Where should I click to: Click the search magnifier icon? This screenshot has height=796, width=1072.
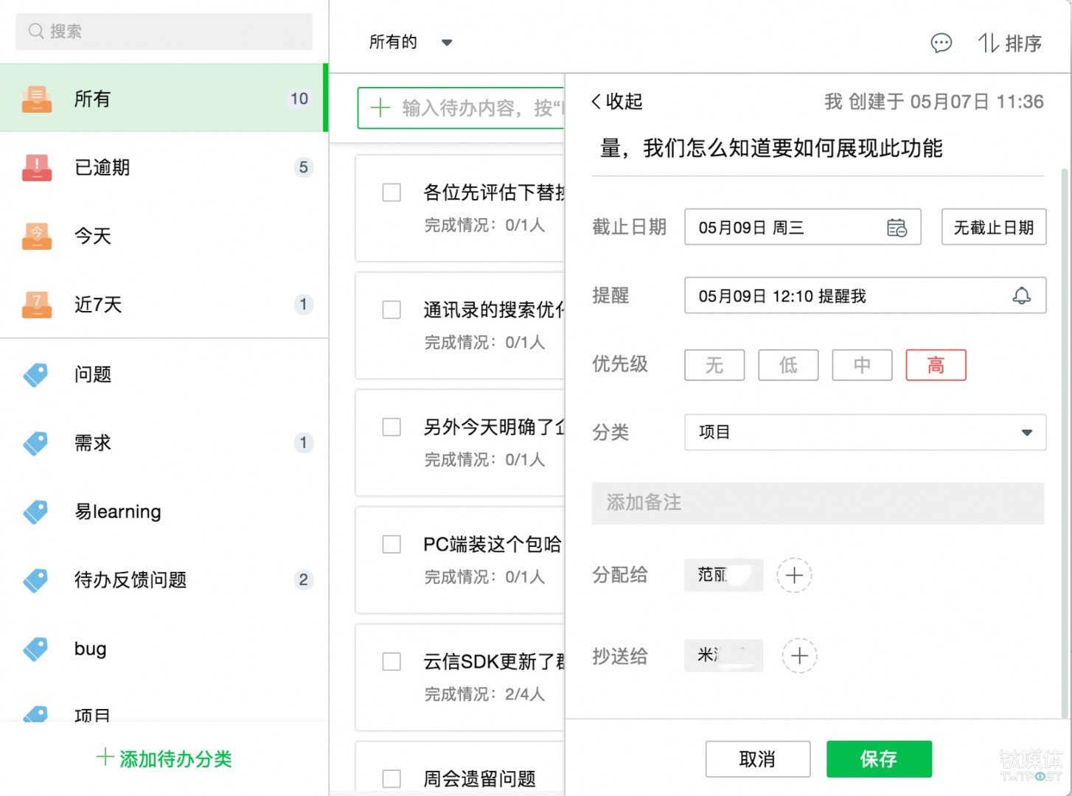(36, 31)
